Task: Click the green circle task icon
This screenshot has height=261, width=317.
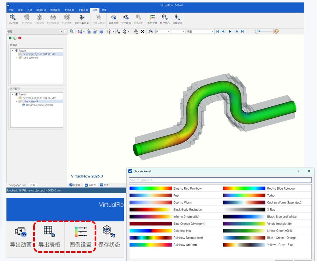Action: (x=15, y=38)
